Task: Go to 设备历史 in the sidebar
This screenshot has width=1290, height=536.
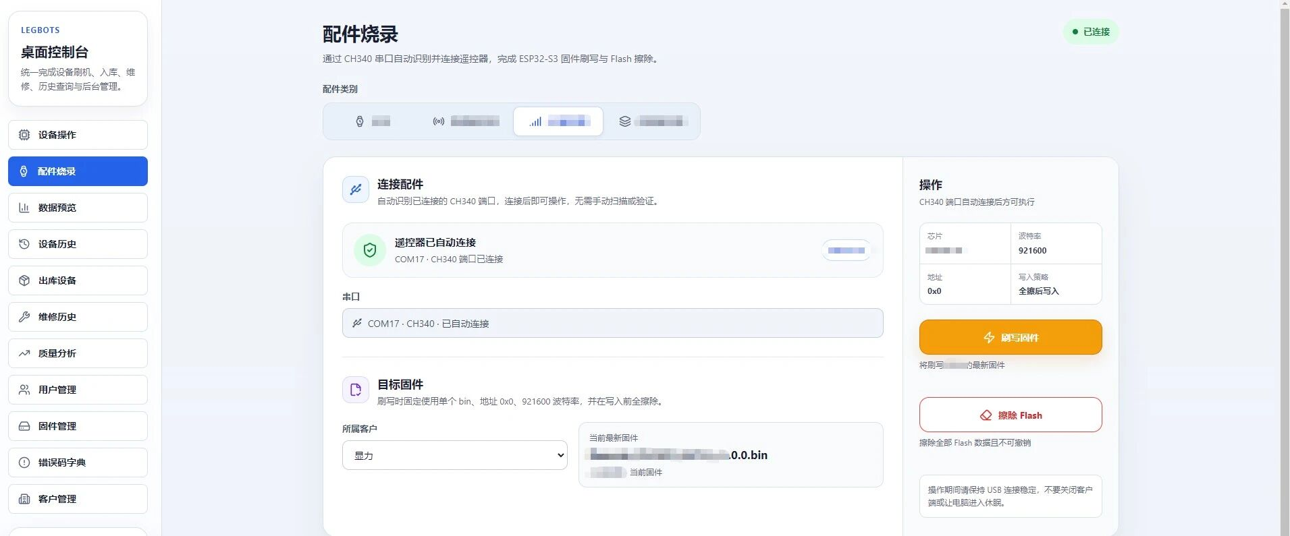Action: 78,244
